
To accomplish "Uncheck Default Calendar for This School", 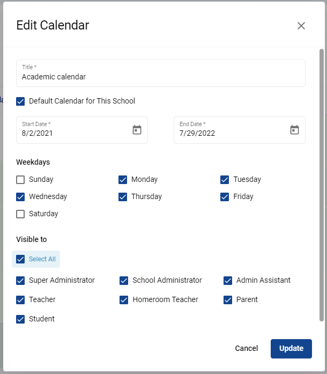I will [x=20, y=101].
